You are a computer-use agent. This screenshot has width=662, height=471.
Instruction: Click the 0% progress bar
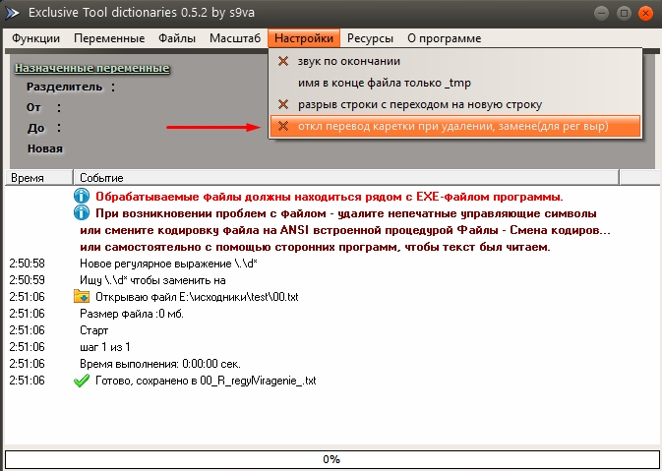331,459
